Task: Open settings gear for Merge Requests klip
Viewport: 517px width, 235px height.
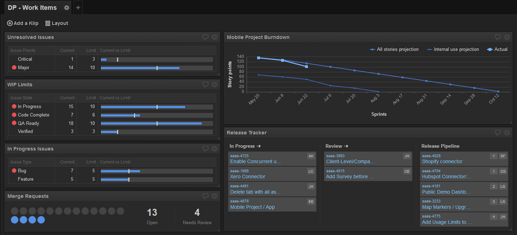Action: [x=214, y=196]
